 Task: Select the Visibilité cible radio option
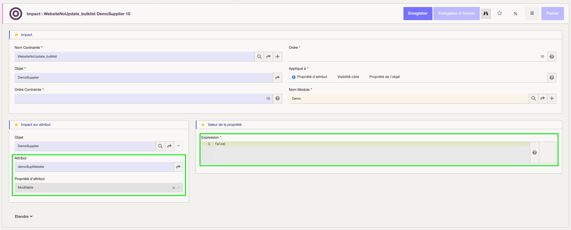[334, 77]
